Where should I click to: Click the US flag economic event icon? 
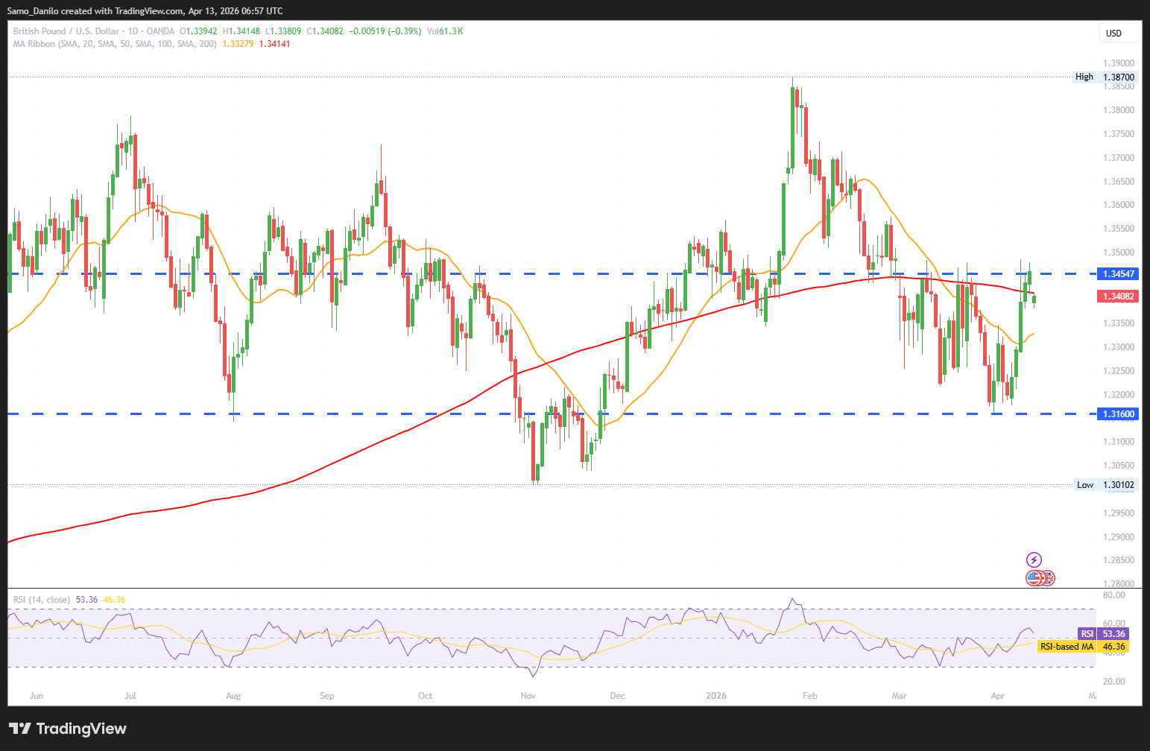(1034, 577)
